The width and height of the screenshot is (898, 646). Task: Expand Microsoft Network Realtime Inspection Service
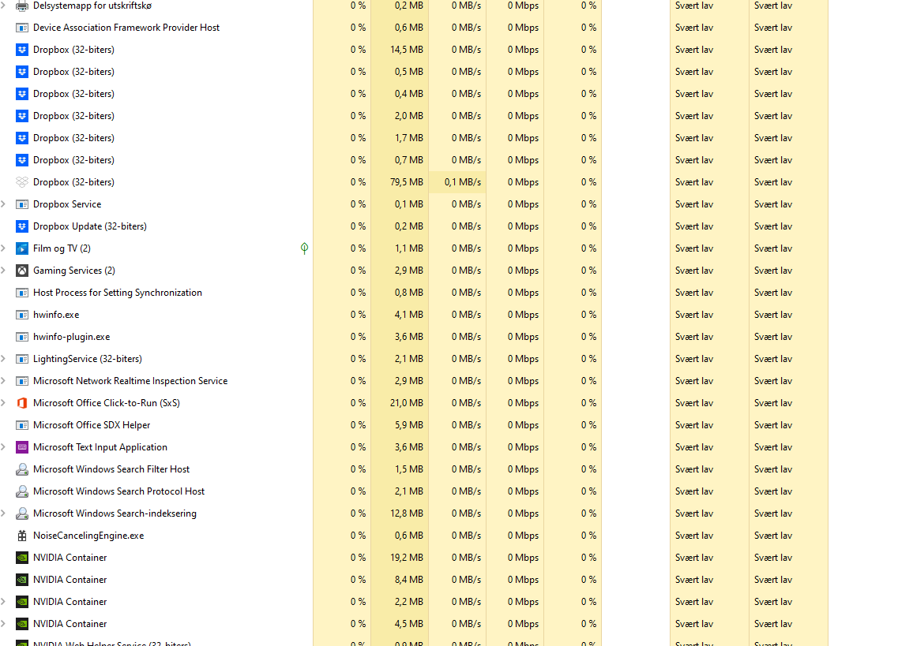coord(3,381)
